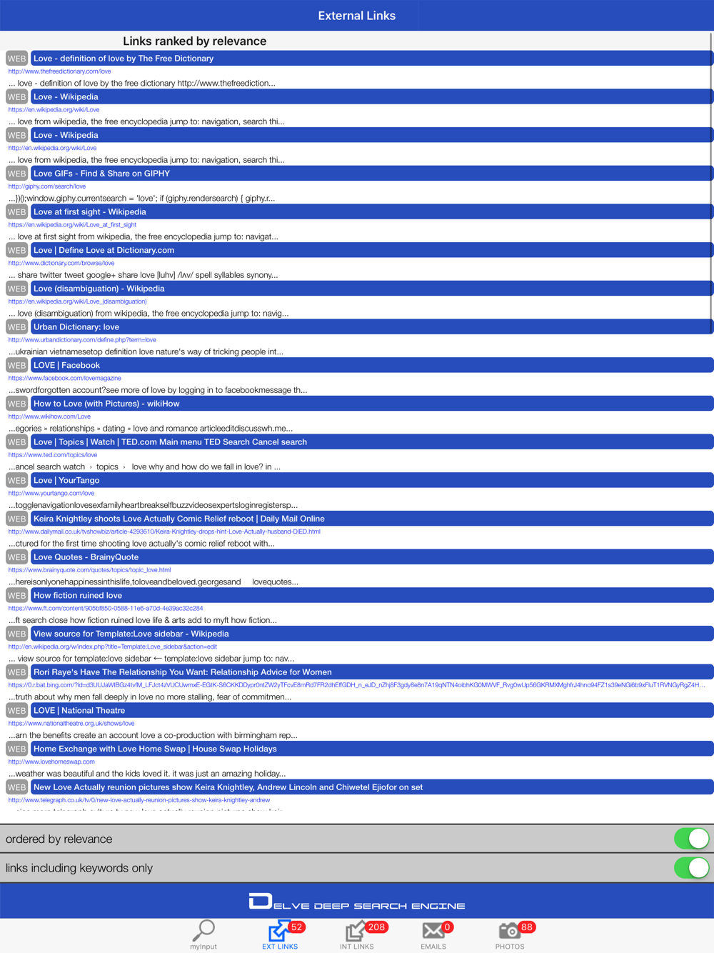Open Love at first sight - Wikipedia result
Viewport: 714px width, 953px height.
point(372,212)
